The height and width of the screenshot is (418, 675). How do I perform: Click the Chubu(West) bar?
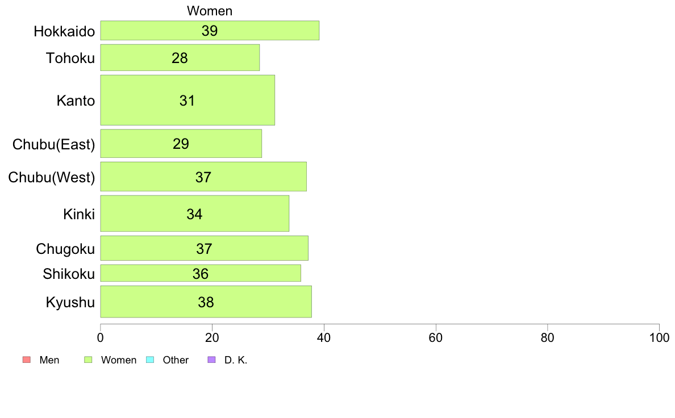click(203, 177)
